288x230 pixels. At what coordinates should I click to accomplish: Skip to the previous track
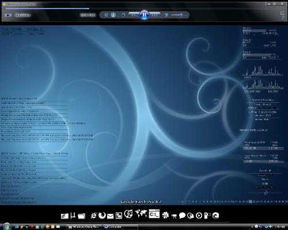134,15
